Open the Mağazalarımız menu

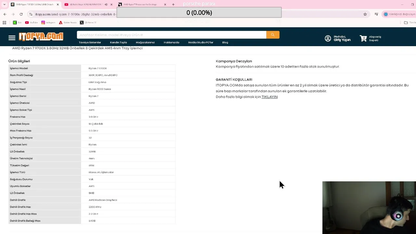(145, 42)
